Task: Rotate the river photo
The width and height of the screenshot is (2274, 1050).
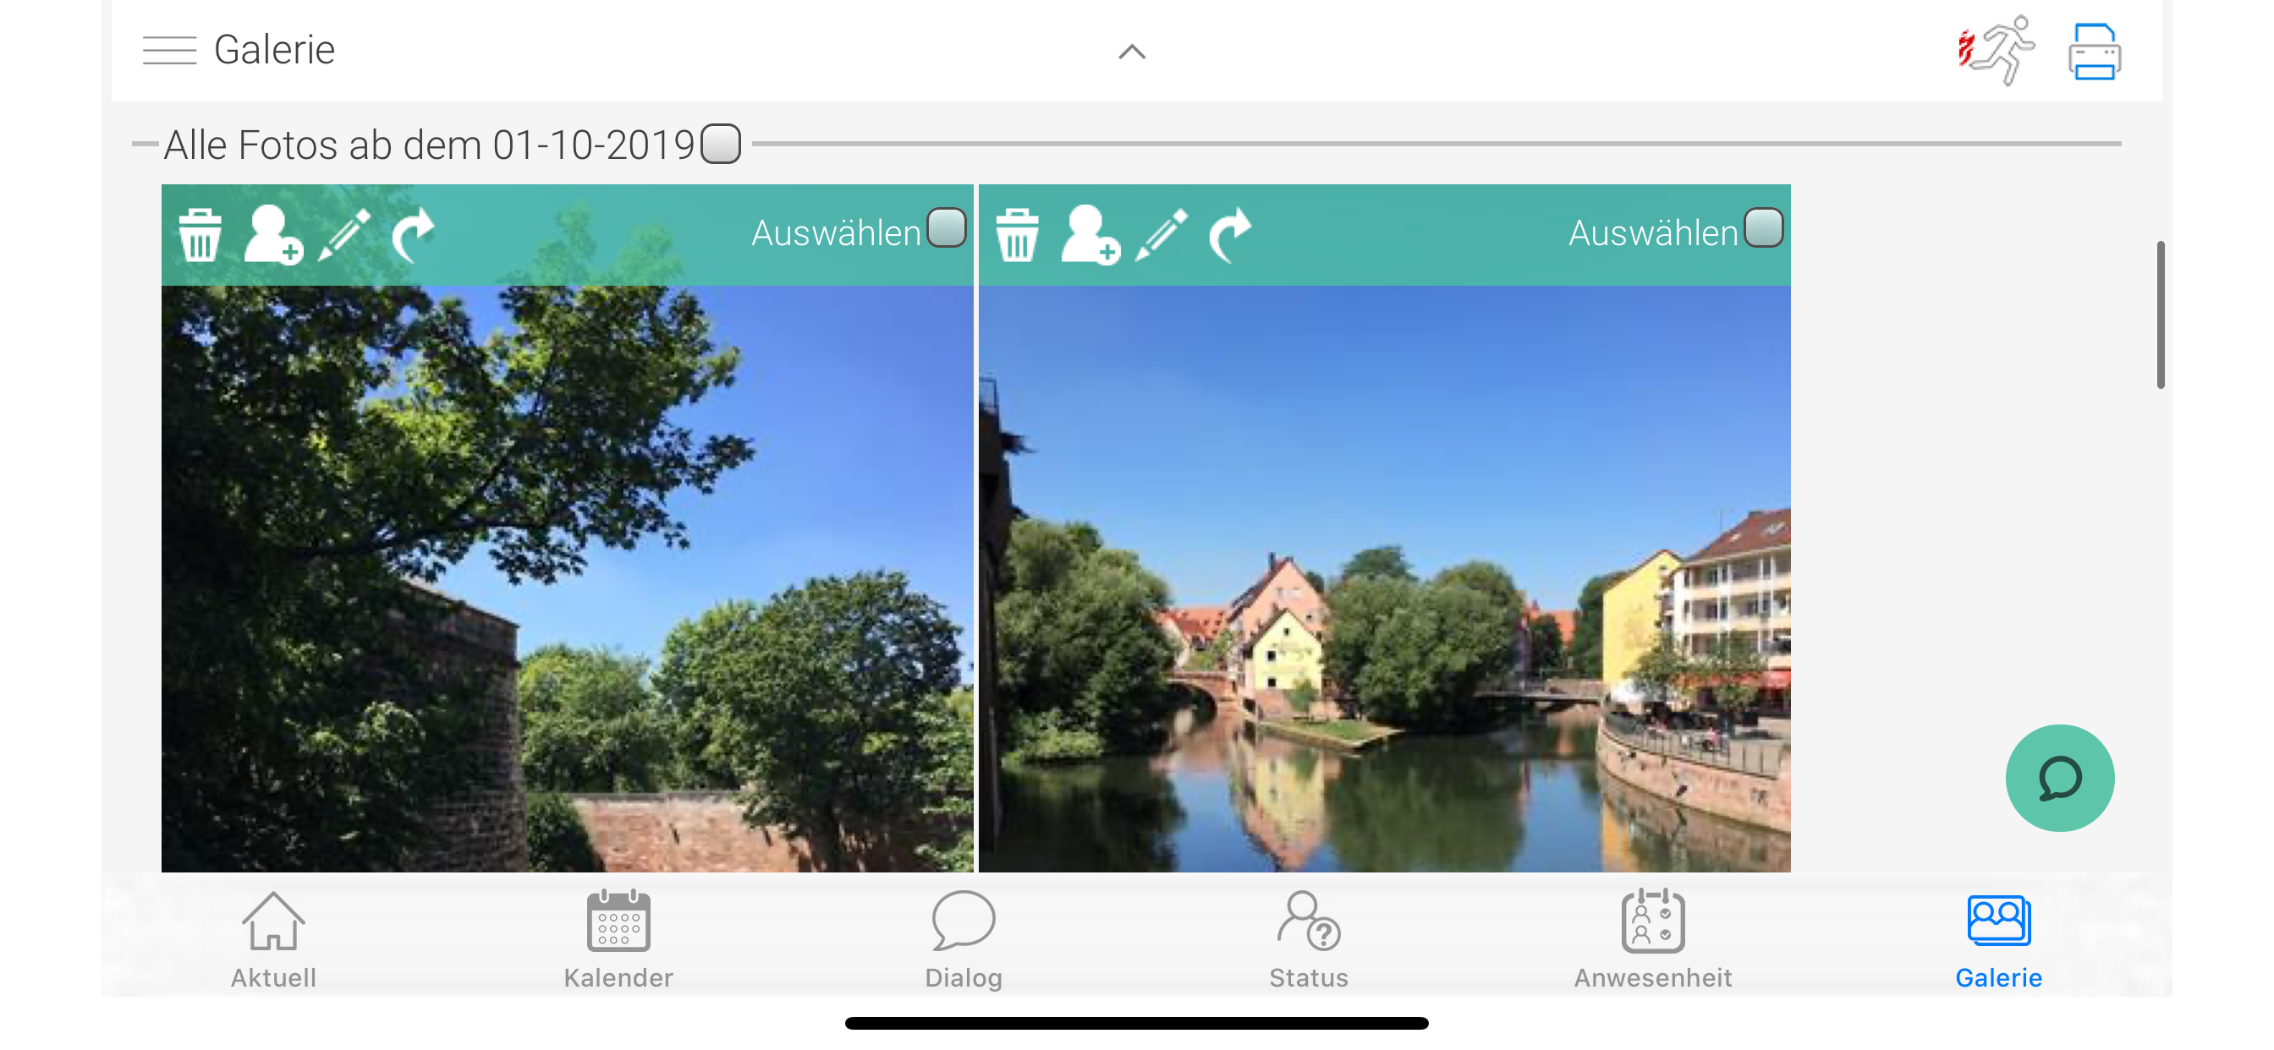Action: 1230,235
